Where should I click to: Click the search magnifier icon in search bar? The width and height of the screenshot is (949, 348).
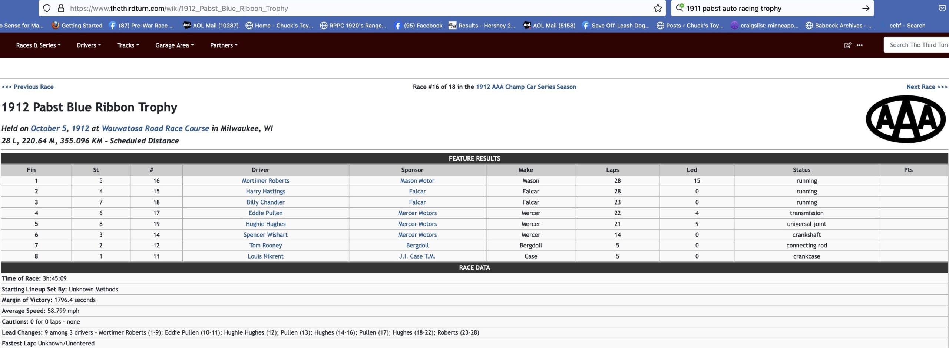pos(679,8)
